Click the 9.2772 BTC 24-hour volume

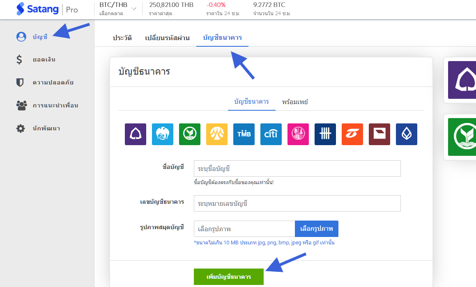[269, 5]
